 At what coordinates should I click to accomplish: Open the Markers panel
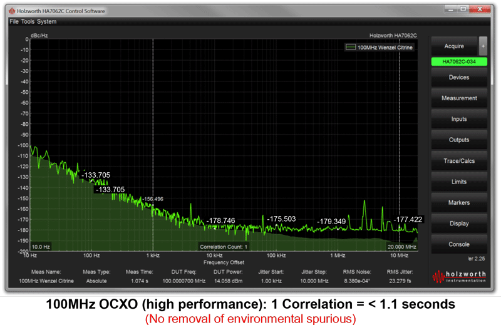click(459, 203)
